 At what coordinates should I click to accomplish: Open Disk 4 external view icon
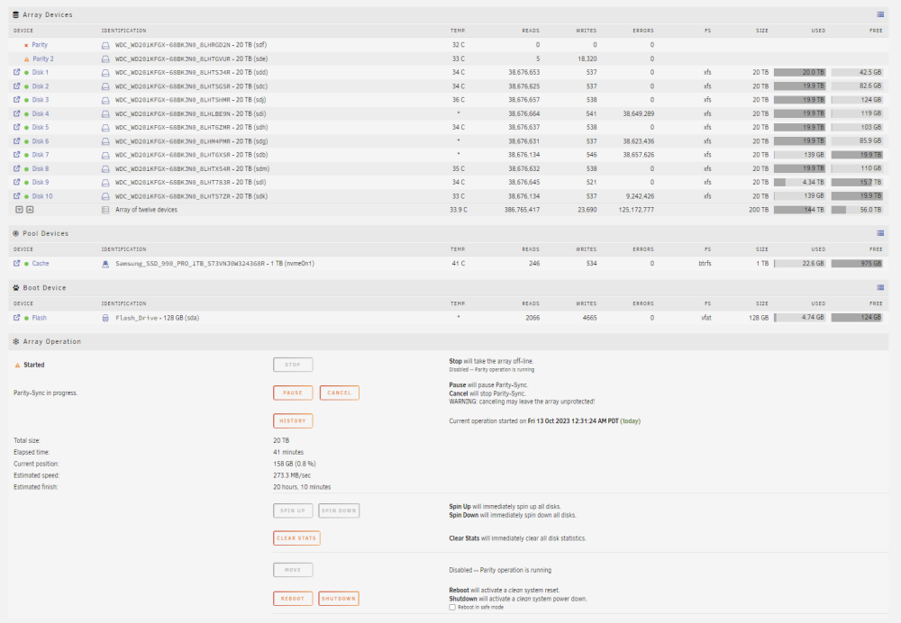(16, 113)
